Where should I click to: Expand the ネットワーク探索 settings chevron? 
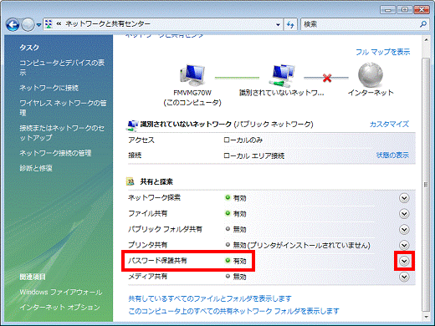click(404, 198)
